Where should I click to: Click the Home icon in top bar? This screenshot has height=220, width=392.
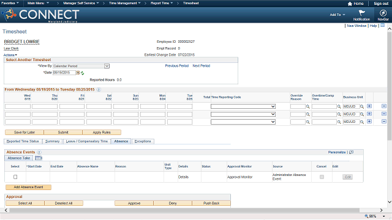tap(350, 4)
